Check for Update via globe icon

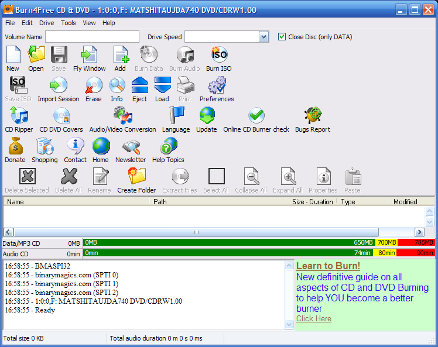point(207,116)
